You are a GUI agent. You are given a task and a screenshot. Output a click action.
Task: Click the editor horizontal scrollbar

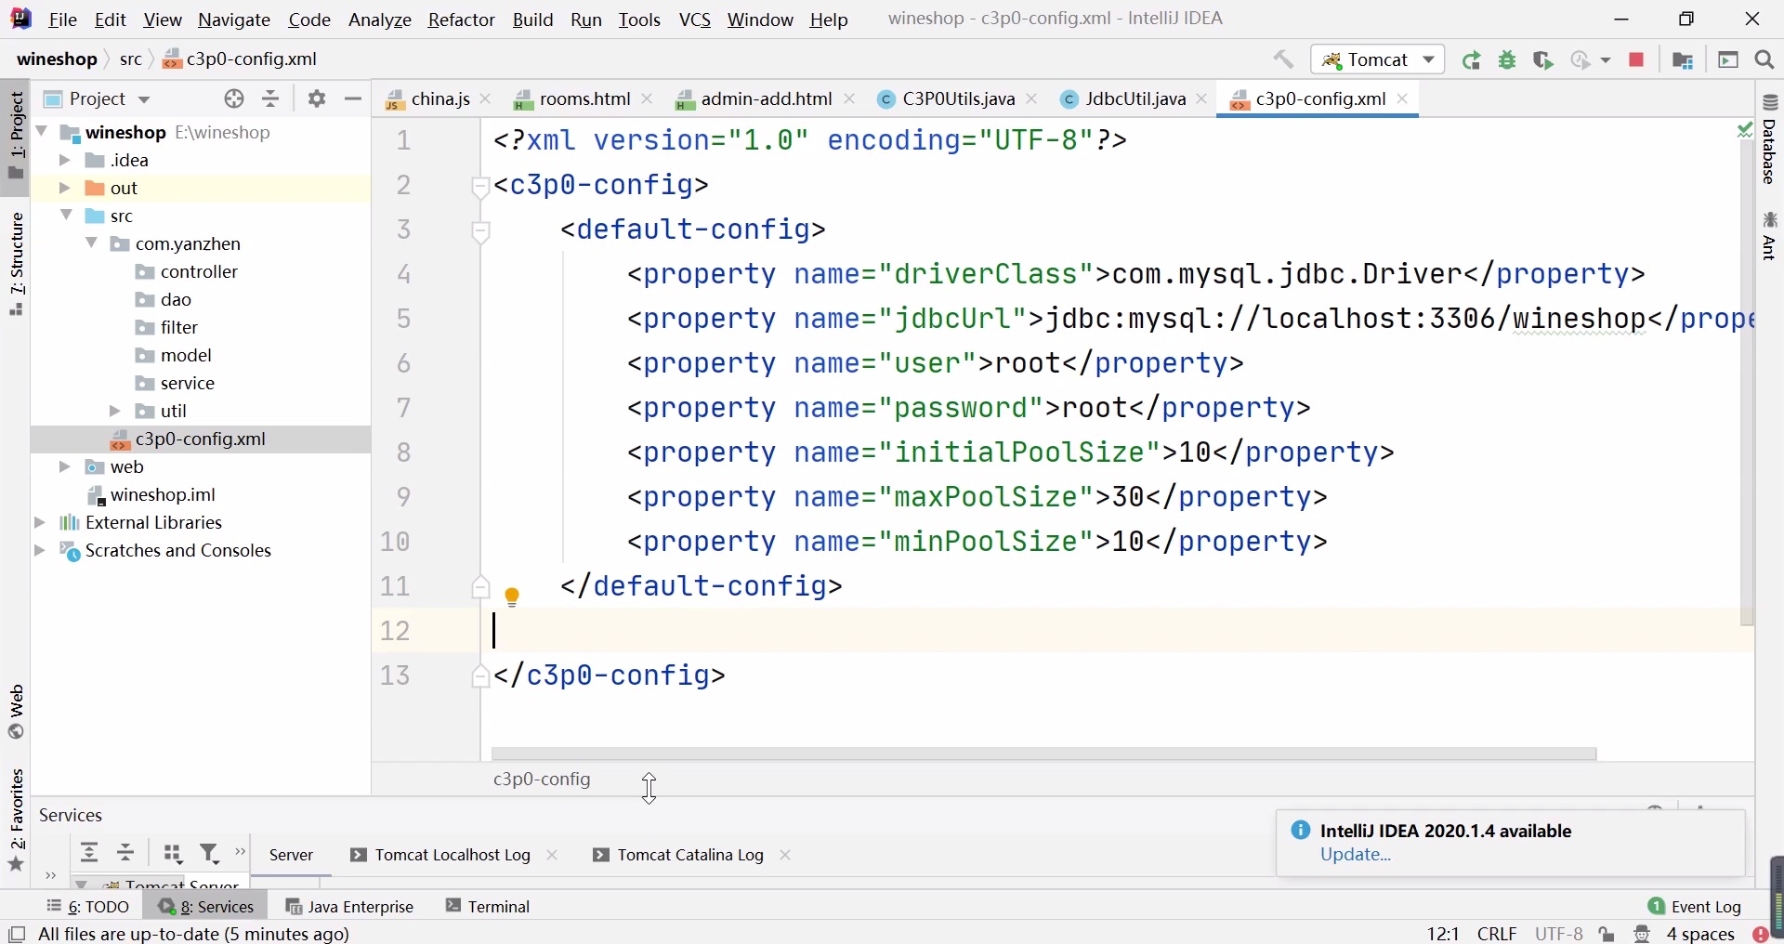(x=1043, y=754)
